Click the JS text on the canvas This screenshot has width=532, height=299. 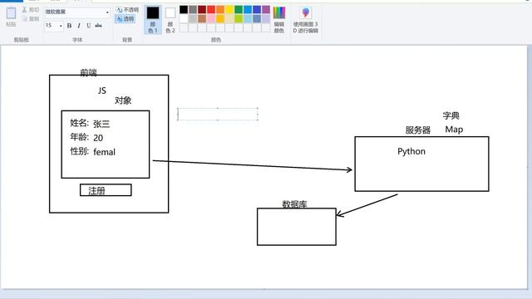point(101,91)
